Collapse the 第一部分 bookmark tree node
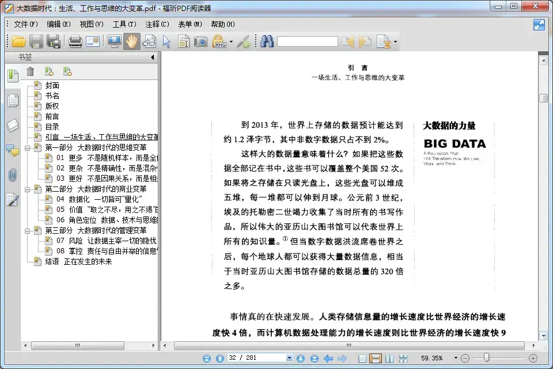The width and height of the screenshot is (553, 369). point(27,148)
